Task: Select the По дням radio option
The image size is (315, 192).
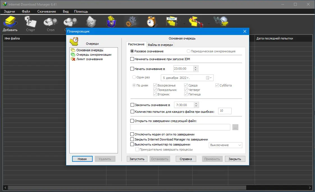Action: click(134, 85)
